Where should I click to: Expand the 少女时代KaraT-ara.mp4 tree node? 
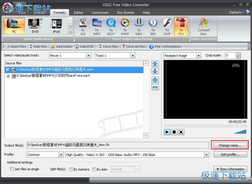pos(8,76)
